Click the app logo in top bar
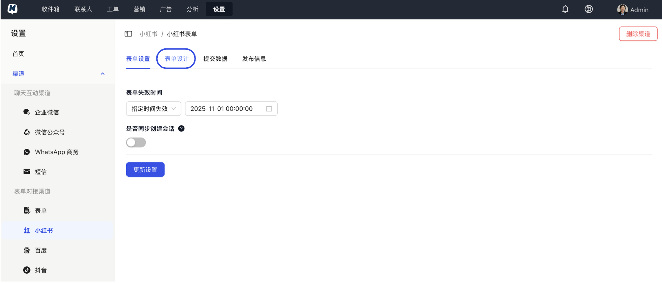This screenshot has width=662, height=283. pyautogui.click(x=13, y=9)
